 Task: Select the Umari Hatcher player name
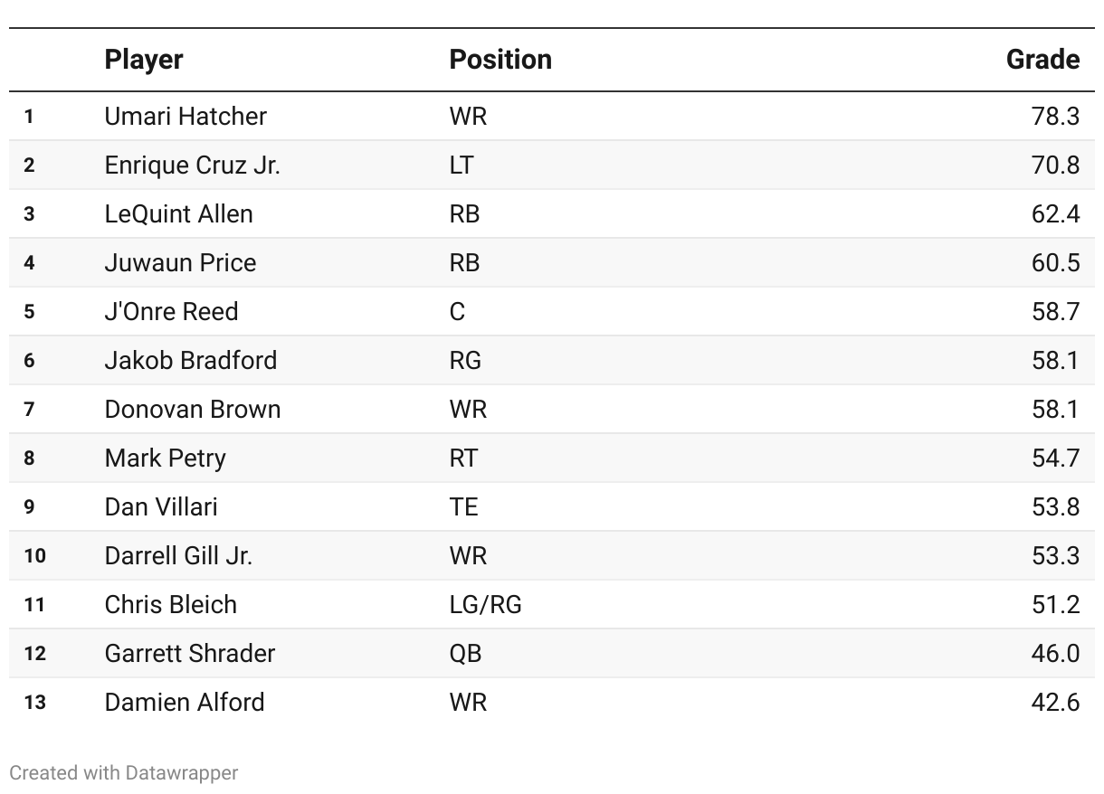click(x=186, y=117)
